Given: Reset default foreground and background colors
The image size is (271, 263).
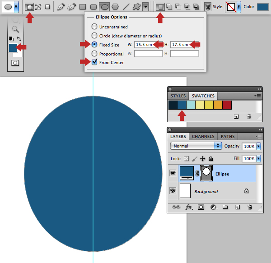Looking at the screenshot, I should [x=11, y=39].
